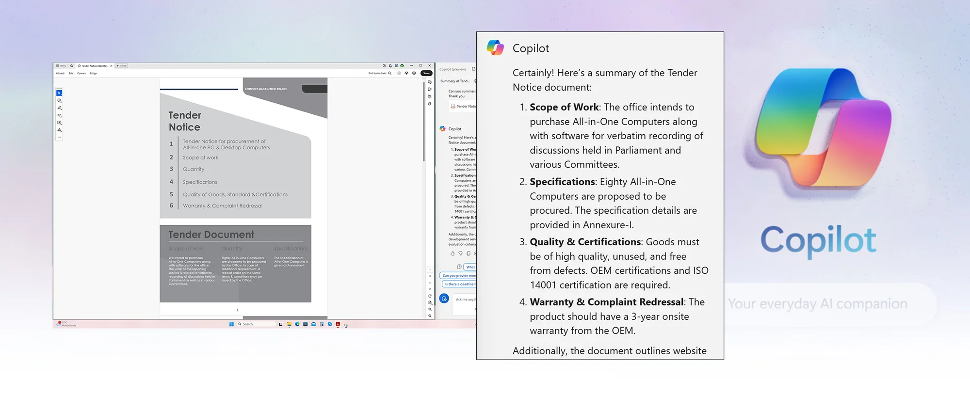Click thumbs down on Copilot response
The width and height of the screenshot is (970, 393).
[x=460, y=253]
